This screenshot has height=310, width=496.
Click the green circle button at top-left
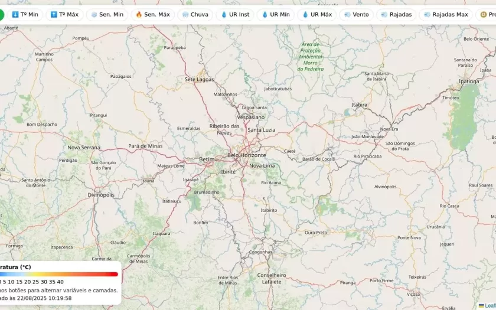(1, 15)
